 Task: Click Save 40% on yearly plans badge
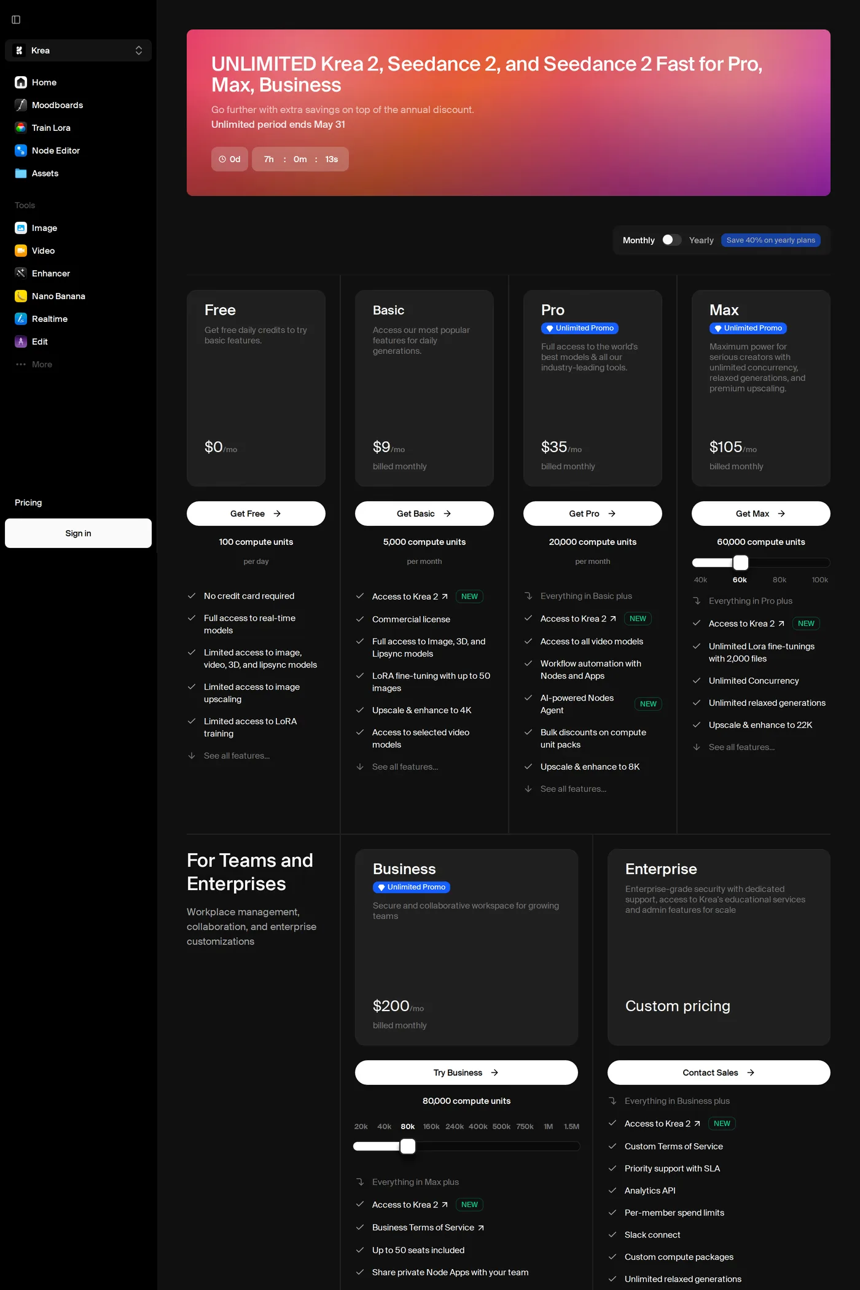(771, 240)
